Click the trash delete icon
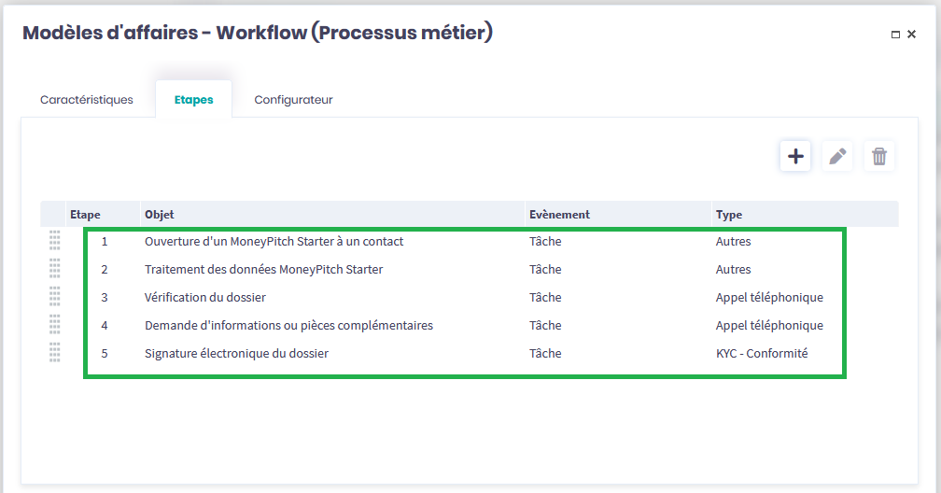Screen dimensions: 941x493 (x=878, y=156)
